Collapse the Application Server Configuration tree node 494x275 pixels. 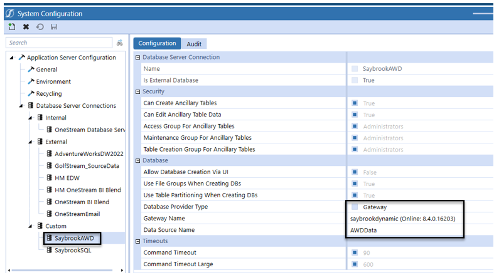tap(13, 58)
